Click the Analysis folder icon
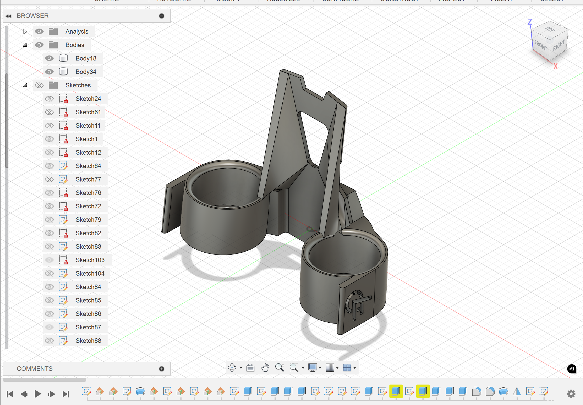Viewport: 583px width, 405px height. 53,31
